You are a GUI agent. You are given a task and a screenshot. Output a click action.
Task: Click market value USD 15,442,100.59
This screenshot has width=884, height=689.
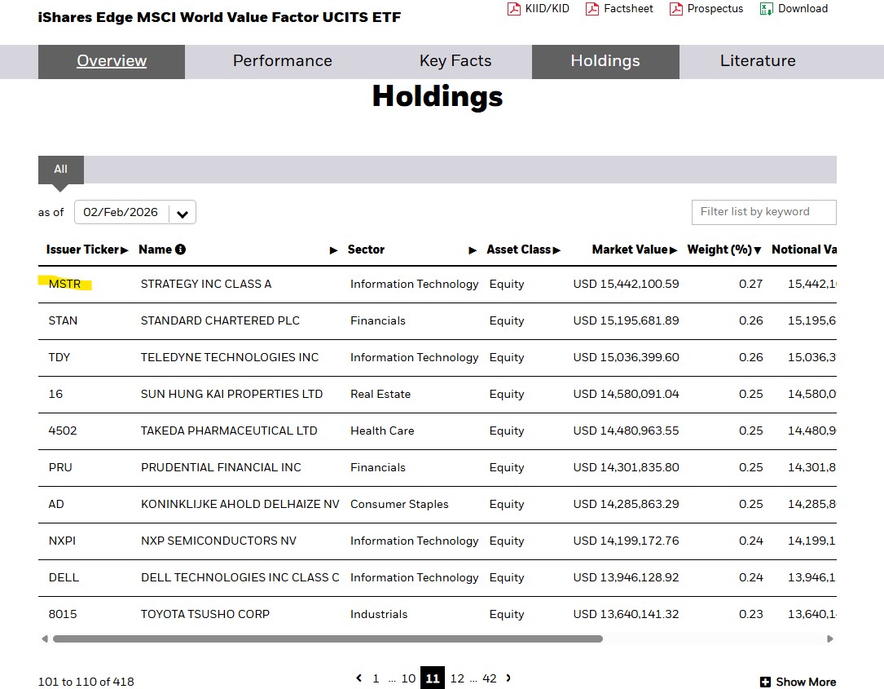pyautogui.click(x=626, y=284)
